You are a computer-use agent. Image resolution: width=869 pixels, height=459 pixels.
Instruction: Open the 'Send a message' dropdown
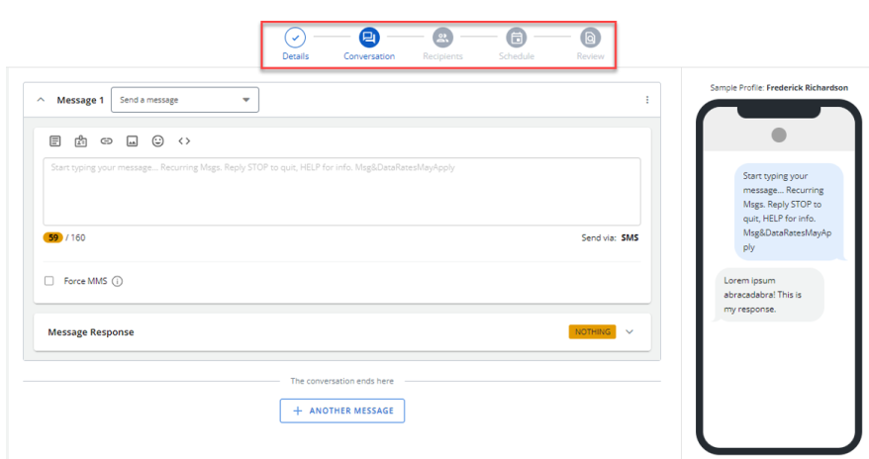(185, 100)
